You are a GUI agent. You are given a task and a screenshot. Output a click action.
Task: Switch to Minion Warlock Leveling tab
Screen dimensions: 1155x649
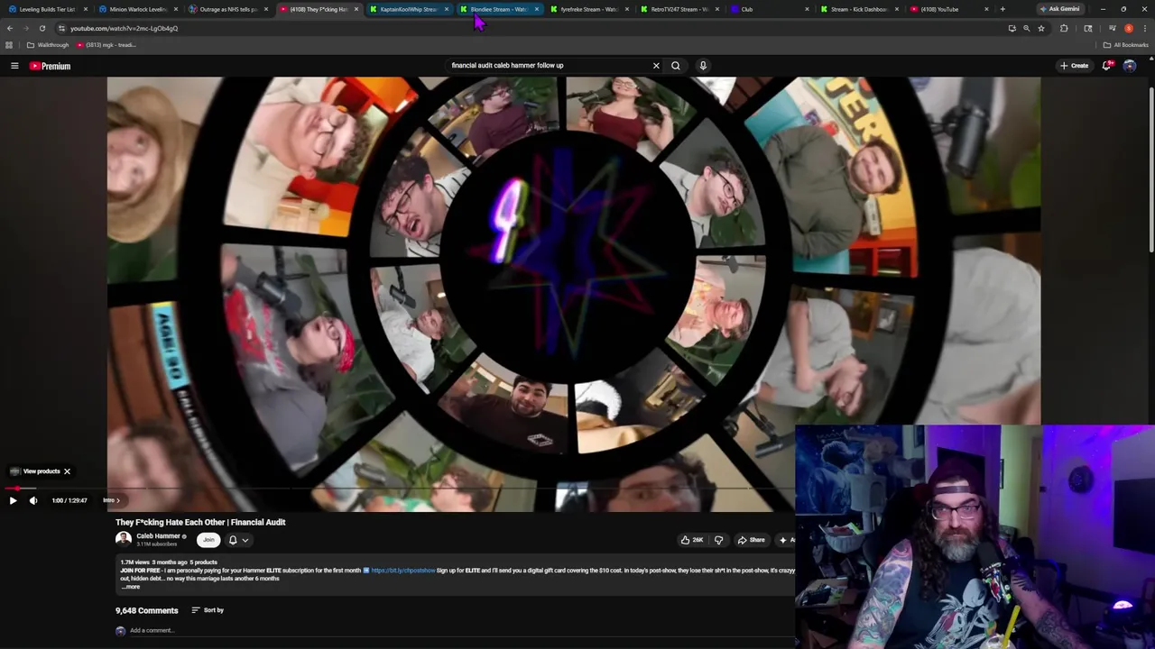(x=137, y=9)
